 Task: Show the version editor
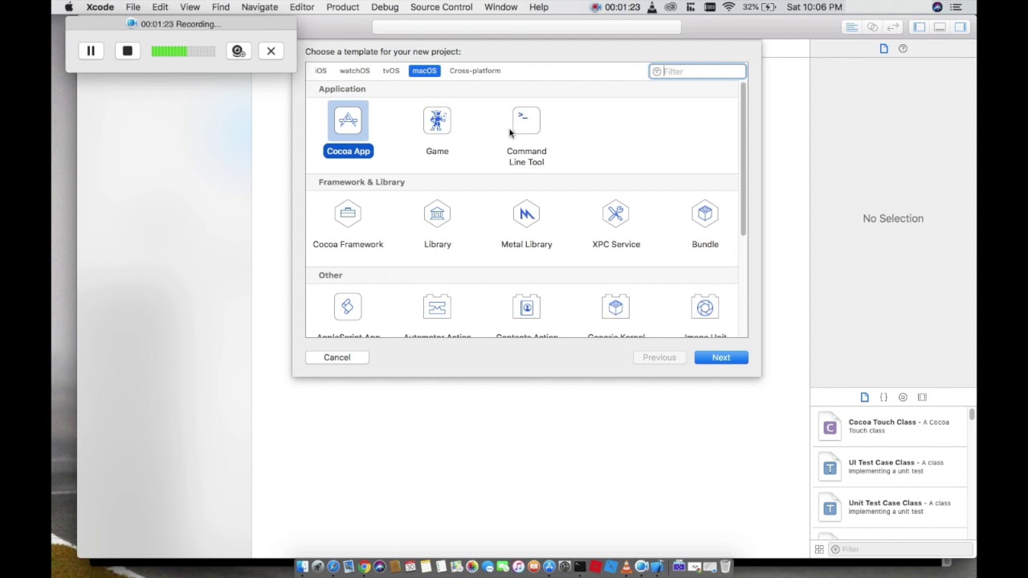point(892,27)
